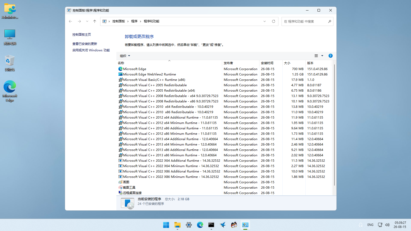This screenshot has height=231, width=411.
Task: Open Help with blue question icon
Action: (x=331, y=56)
